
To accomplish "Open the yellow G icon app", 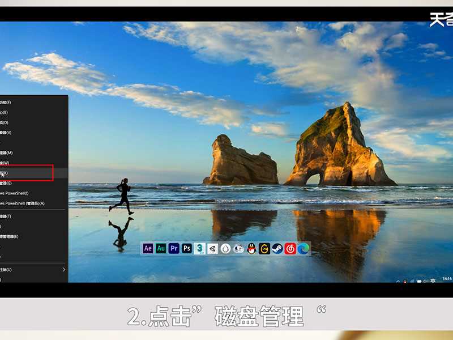I will coord(264,248).
